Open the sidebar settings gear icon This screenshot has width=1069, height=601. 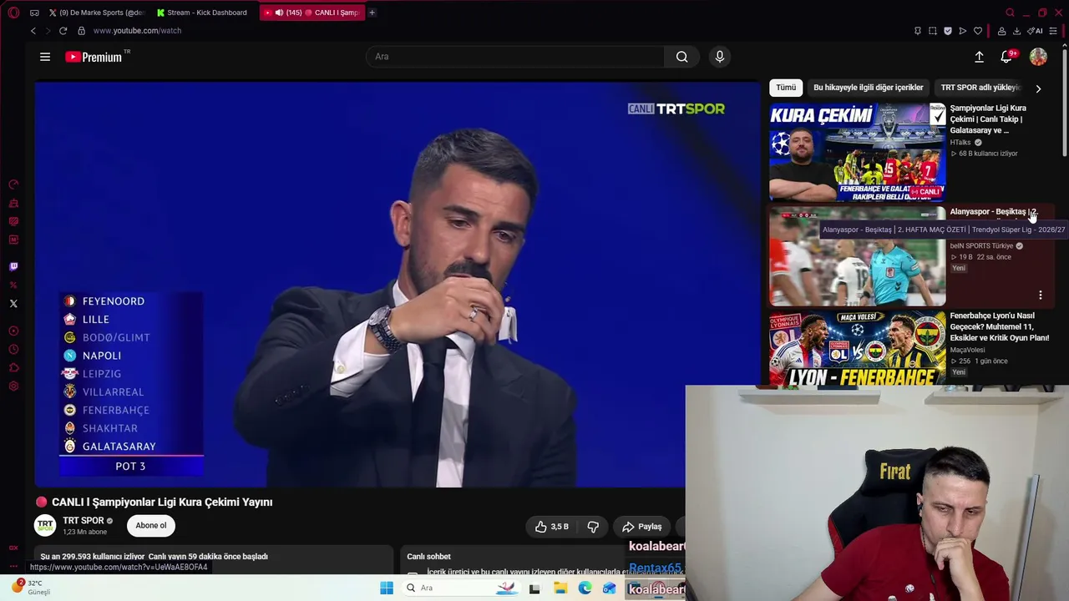point(13,386)
